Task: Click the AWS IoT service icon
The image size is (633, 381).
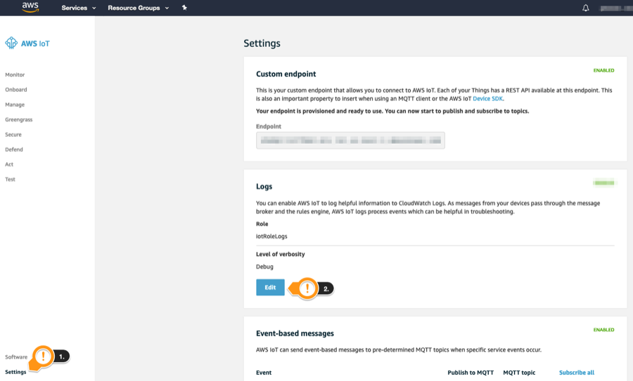Action: point(11,43)
